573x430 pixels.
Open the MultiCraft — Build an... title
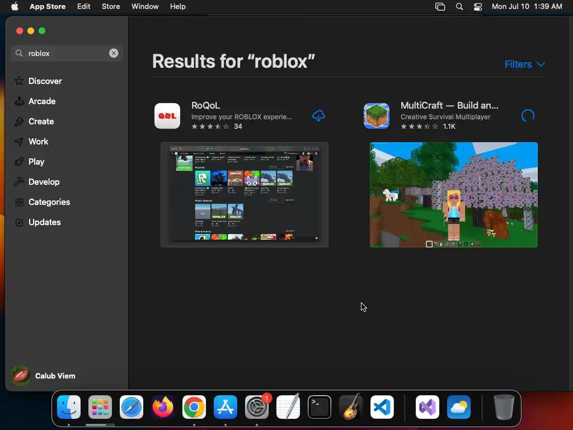449,105
